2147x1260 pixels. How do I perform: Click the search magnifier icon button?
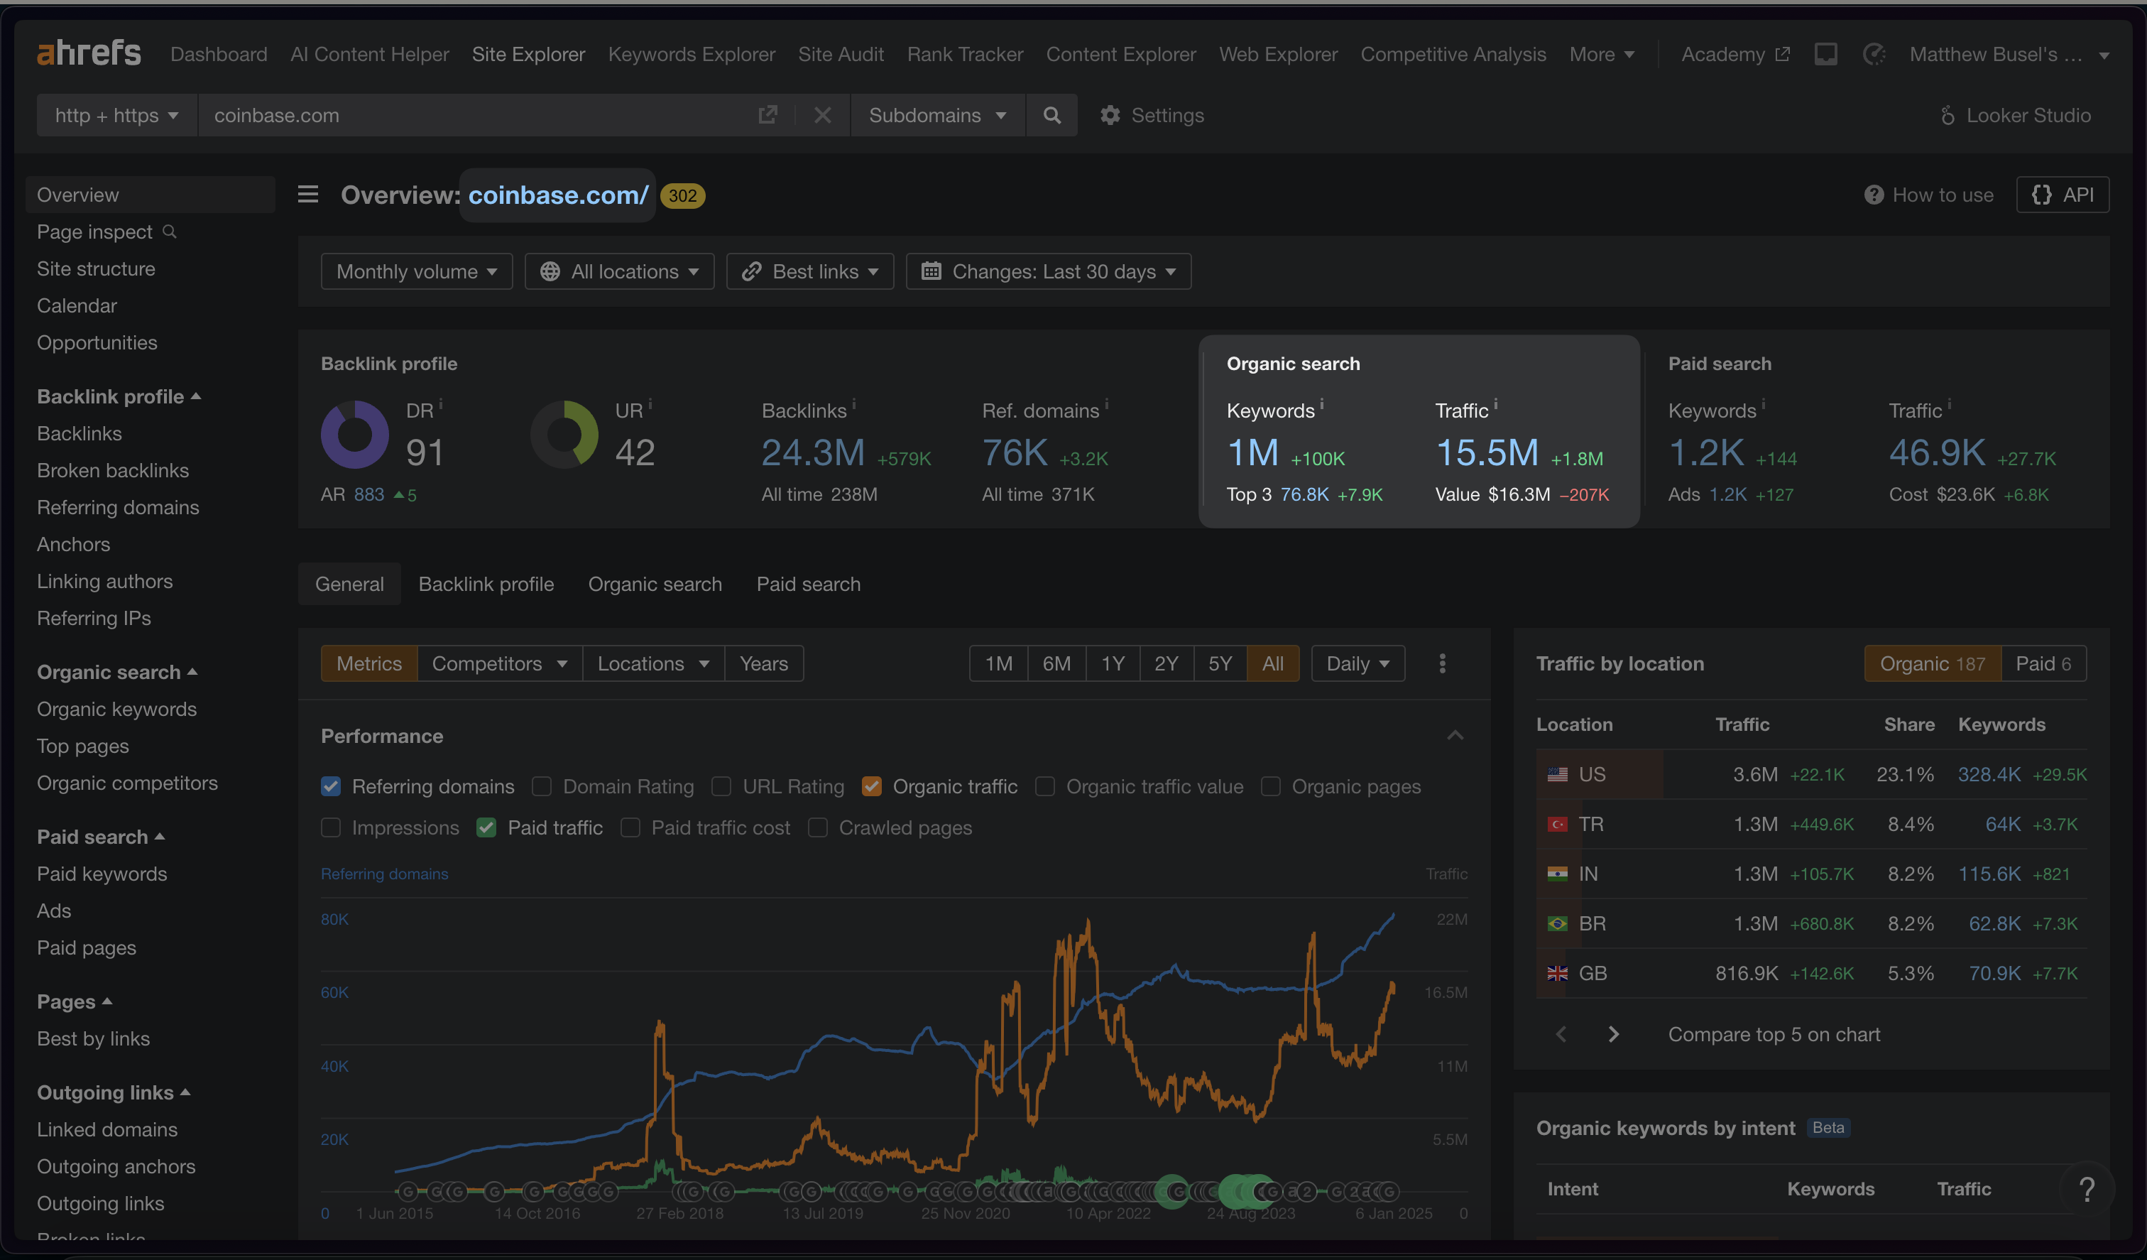point(1051,115)
